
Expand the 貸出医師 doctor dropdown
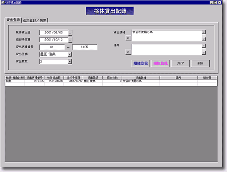tap(70, 54)
